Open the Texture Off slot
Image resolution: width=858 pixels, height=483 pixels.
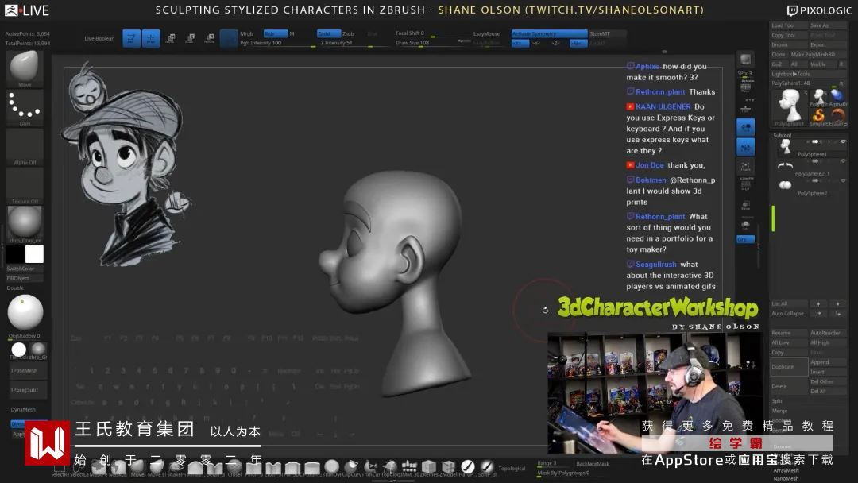(x=25, y=186)
